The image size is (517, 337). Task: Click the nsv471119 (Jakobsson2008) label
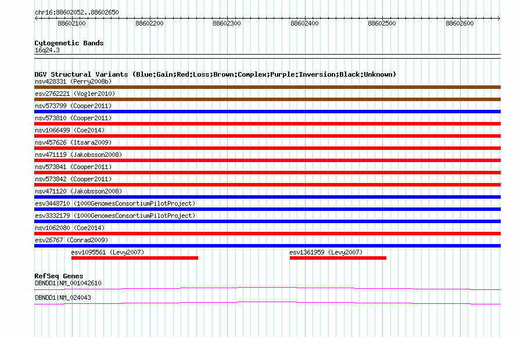tap(78, 155)
